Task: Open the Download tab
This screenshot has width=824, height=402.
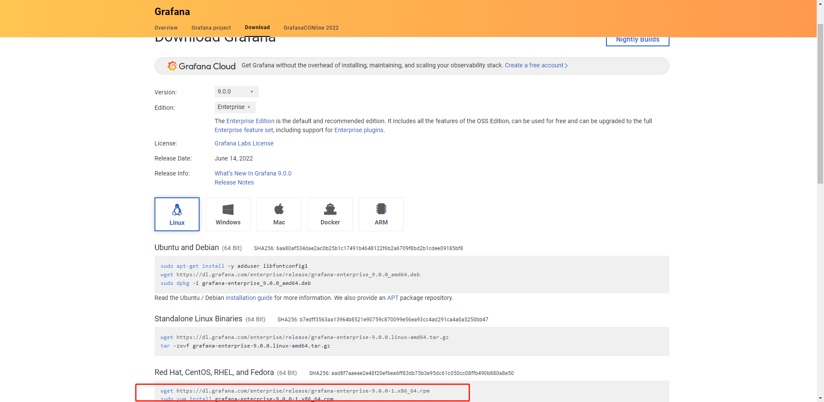Action: tap(257, 27)
